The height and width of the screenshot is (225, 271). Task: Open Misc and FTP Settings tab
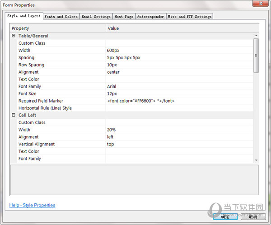(x=190, y=17)
